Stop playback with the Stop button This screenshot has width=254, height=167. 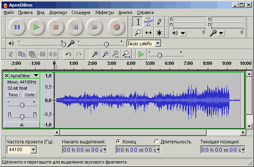56,27
